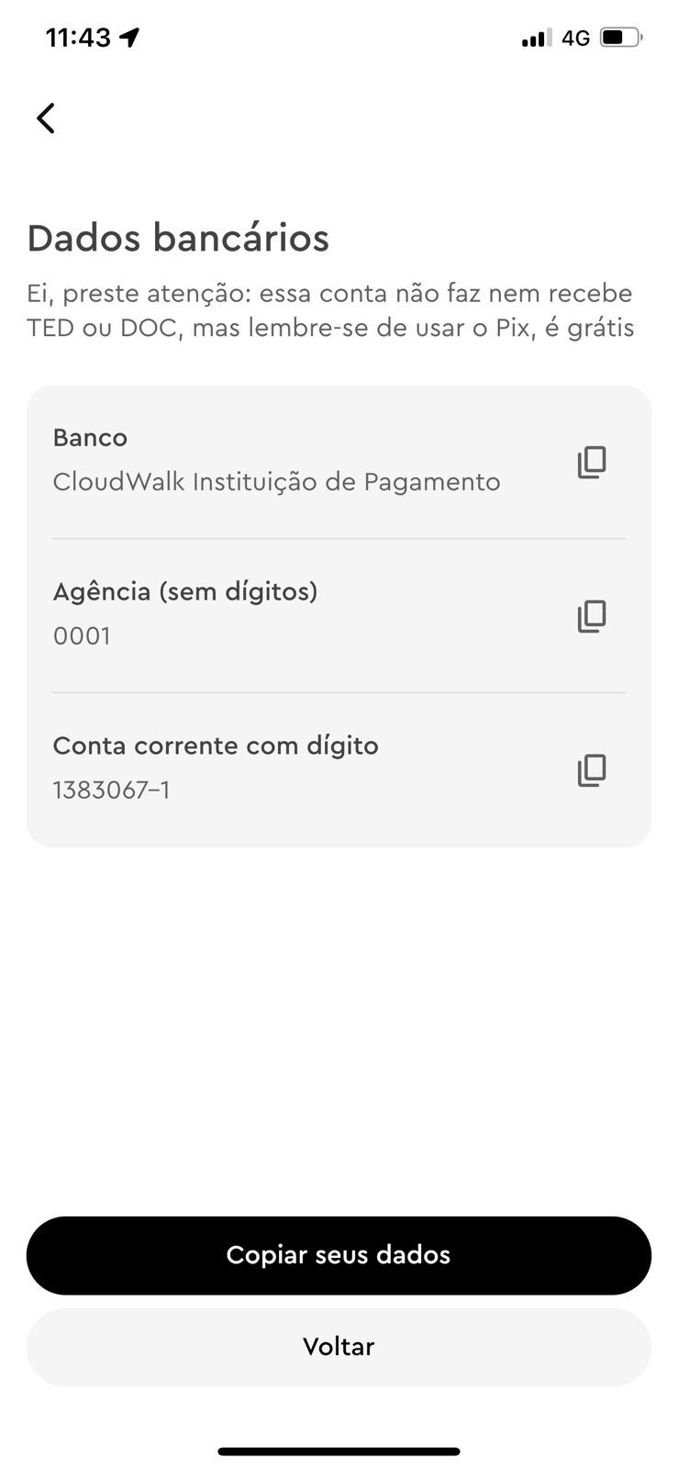Image resolution: width=678 pixels, height=1469 pixels.
Task: Tap the TED/DOC warning text
Action: [330, 310]
